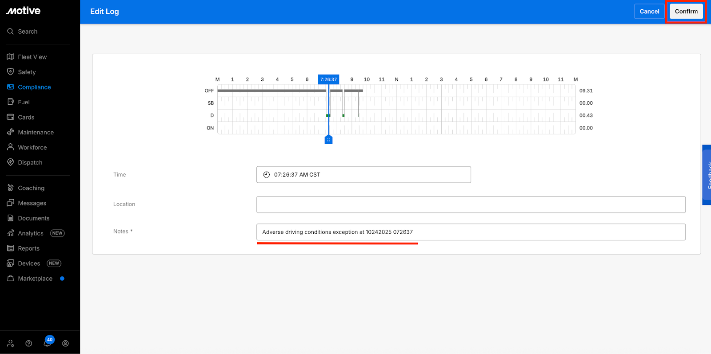Click the Time field showing 07:26:37 AM

(363, 175)
